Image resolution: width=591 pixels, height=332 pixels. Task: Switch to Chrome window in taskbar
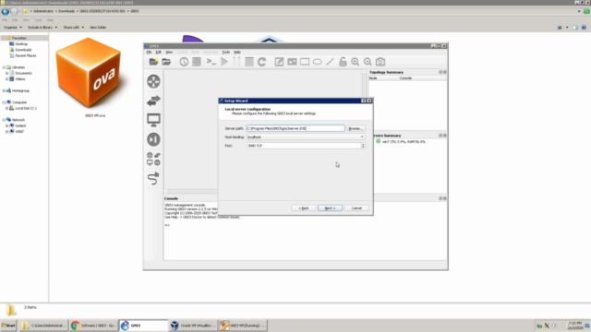94,326
